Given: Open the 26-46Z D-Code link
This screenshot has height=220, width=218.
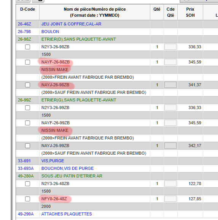Looking at the screenshot, I should [24, 24].
